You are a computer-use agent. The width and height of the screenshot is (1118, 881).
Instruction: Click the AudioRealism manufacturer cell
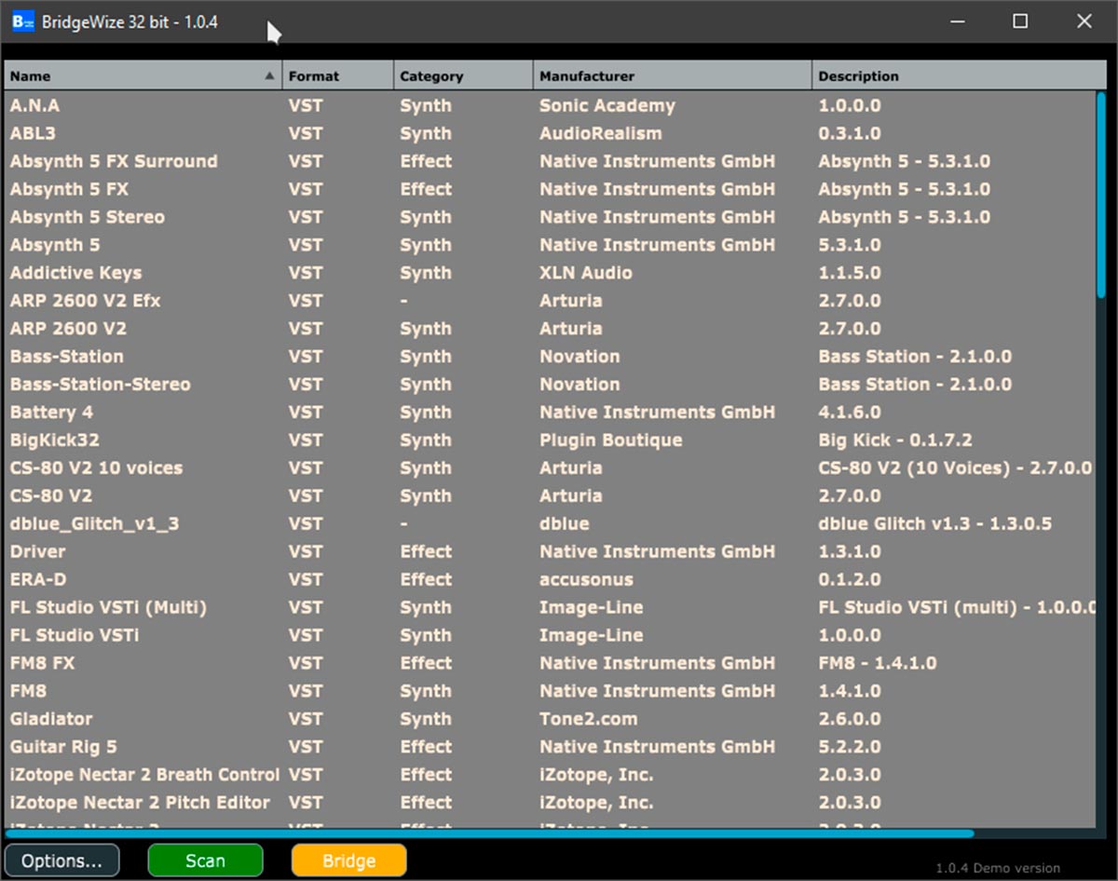click(x=601, y=133)
